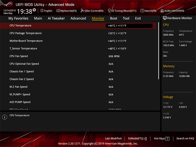The height and width of the screenshot is (147, 196).
Task: Open My Favorites tab
Action: click(19, 19)
